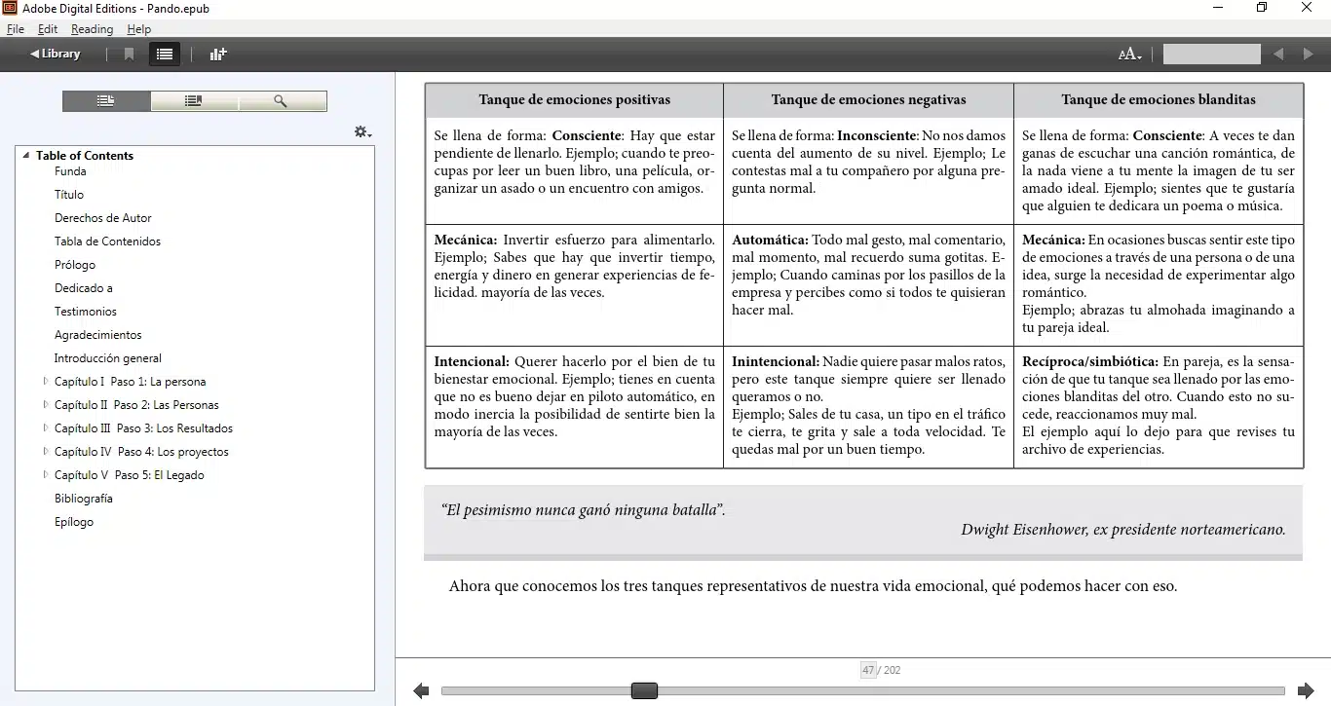Select Capítulo III Paso 3: Los Resultados
The height and width of the screenshot is (706, 1331).
point(143,428)
